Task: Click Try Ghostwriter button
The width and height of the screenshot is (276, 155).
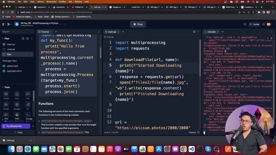Action: (x=16, y=126)
